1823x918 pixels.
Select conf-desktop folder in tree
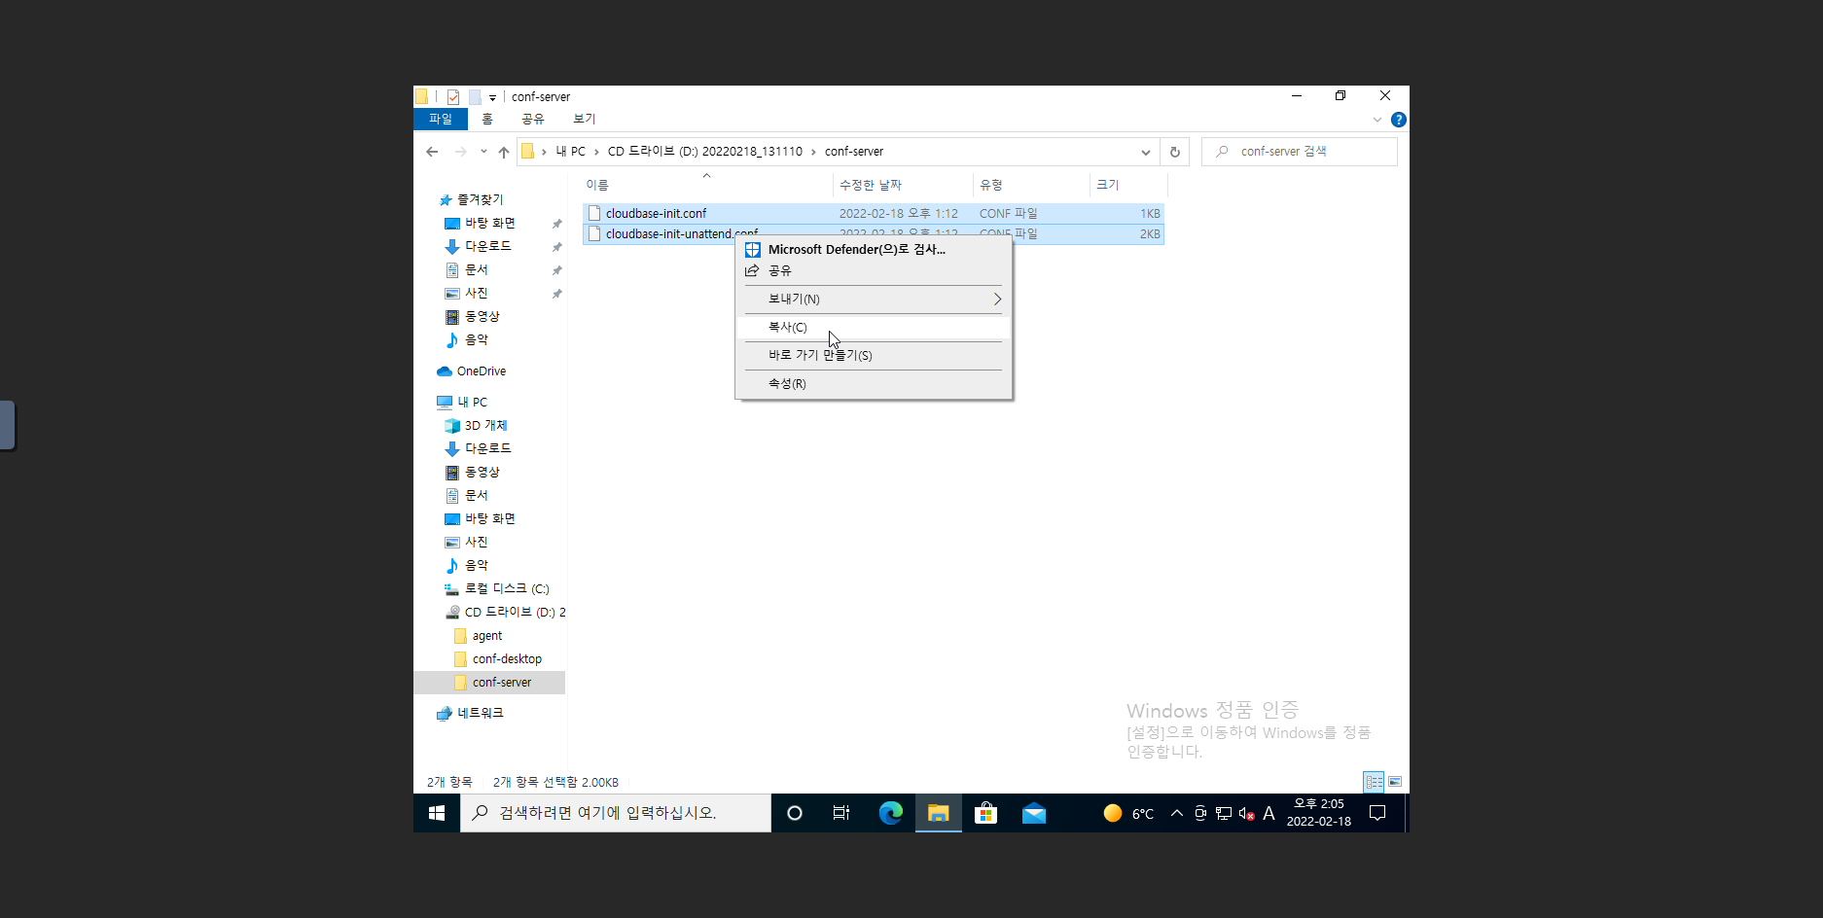point(507,659)
